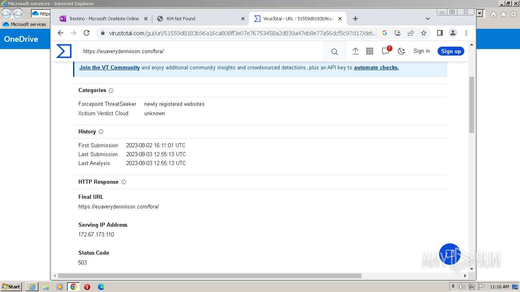
Task: Open the blue chat bubble button
Action: tap(450, 254)
